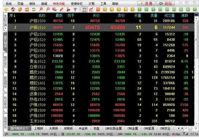Image resolution: width=199 pixels, height=138 pixels.
Task: Open the 板块 menu
Action: coord(32,4)
